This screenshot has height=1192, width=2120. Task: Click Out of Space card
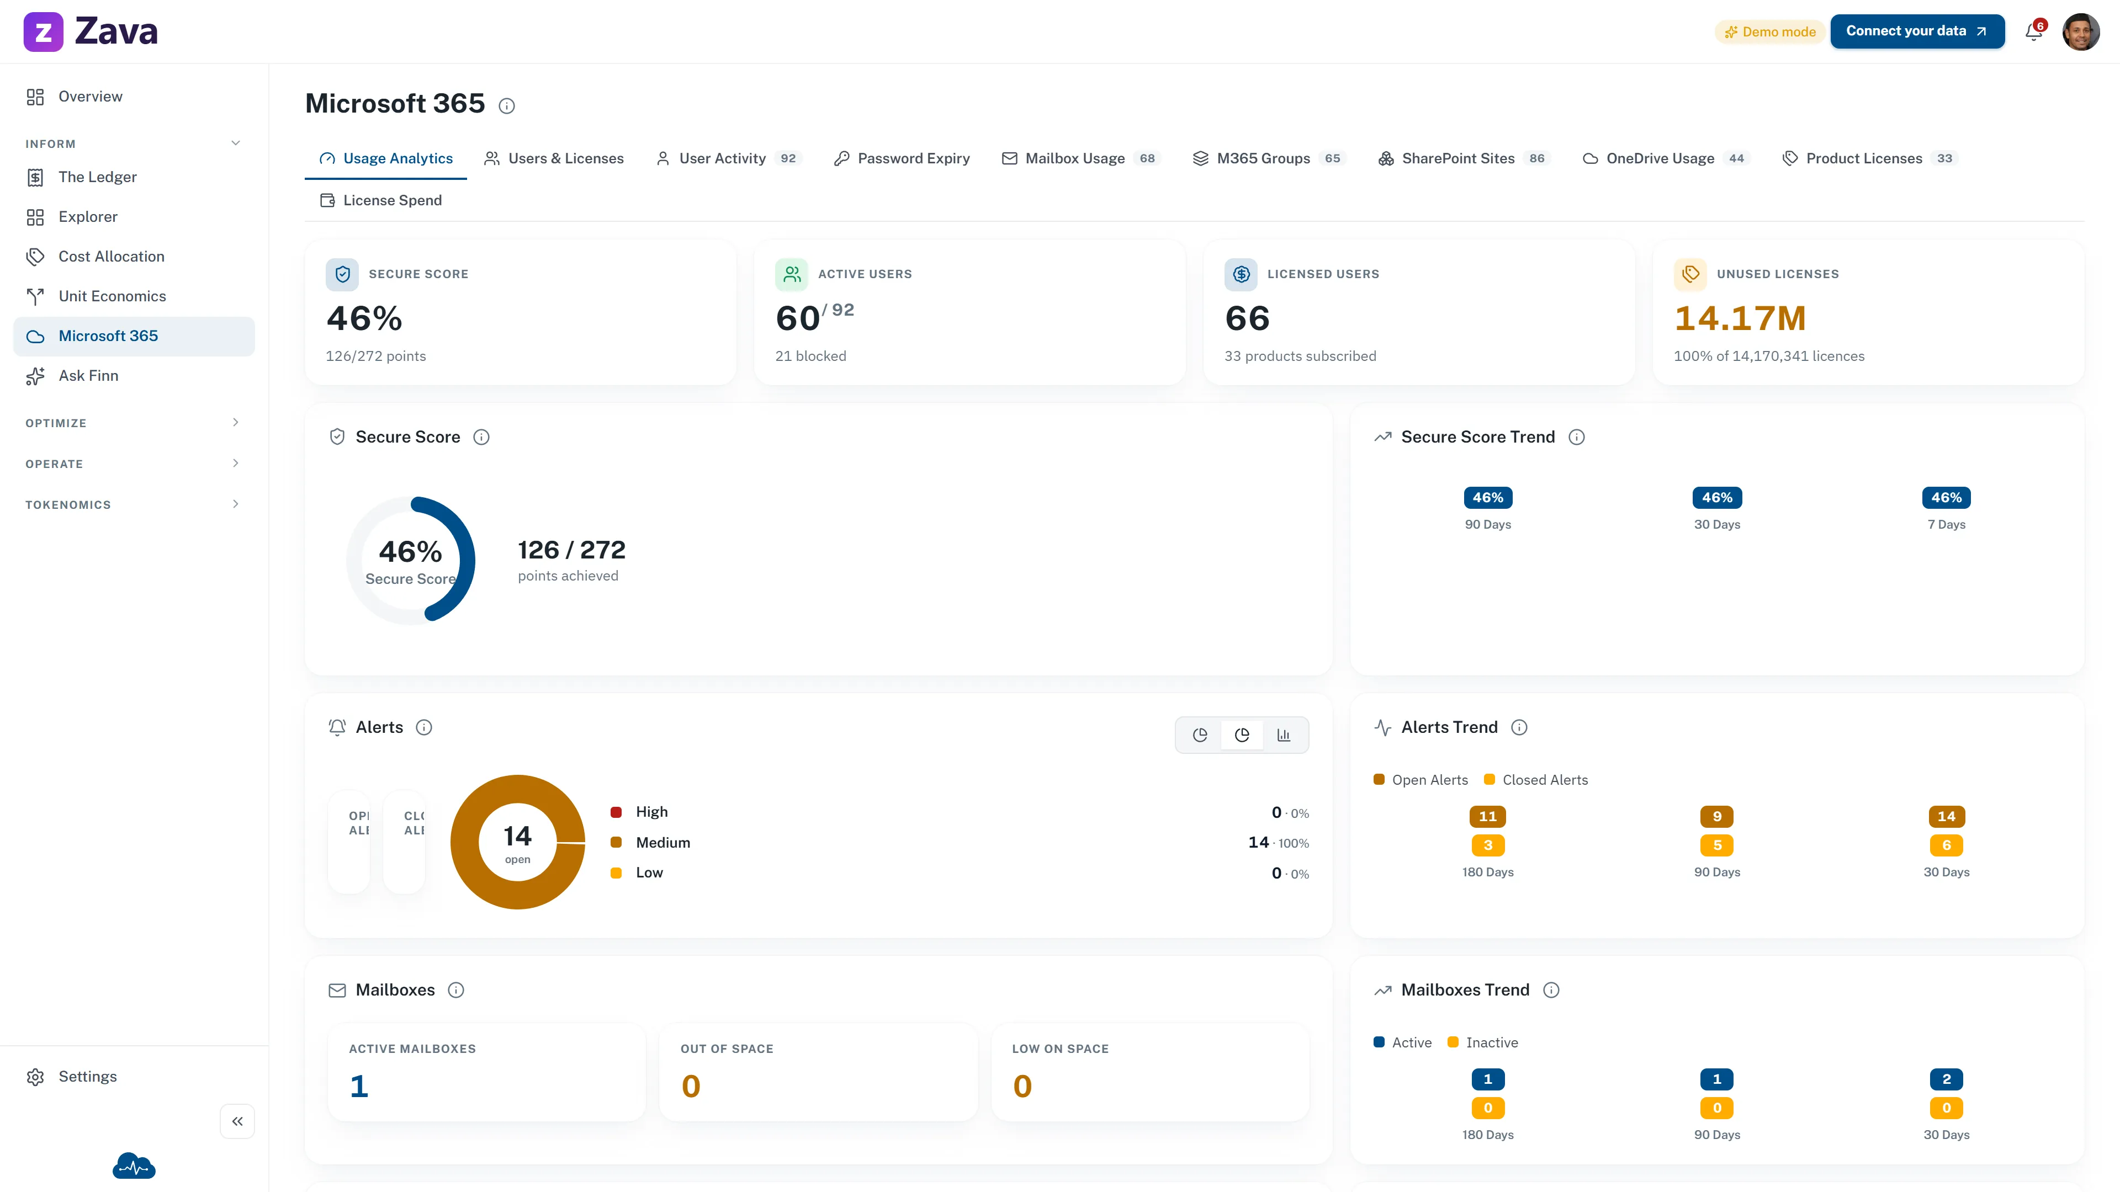(819, 1073)
